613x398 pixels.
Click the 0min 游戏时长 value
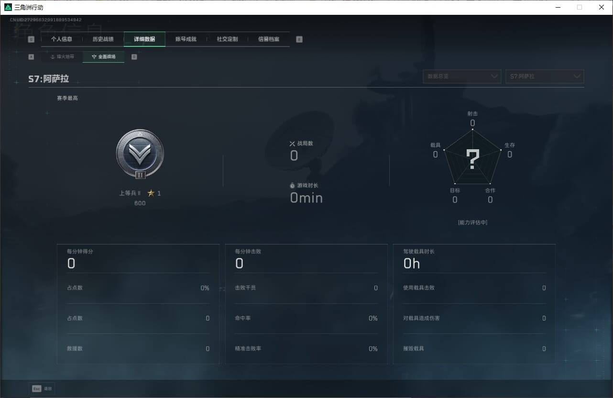tap(306, 198)
